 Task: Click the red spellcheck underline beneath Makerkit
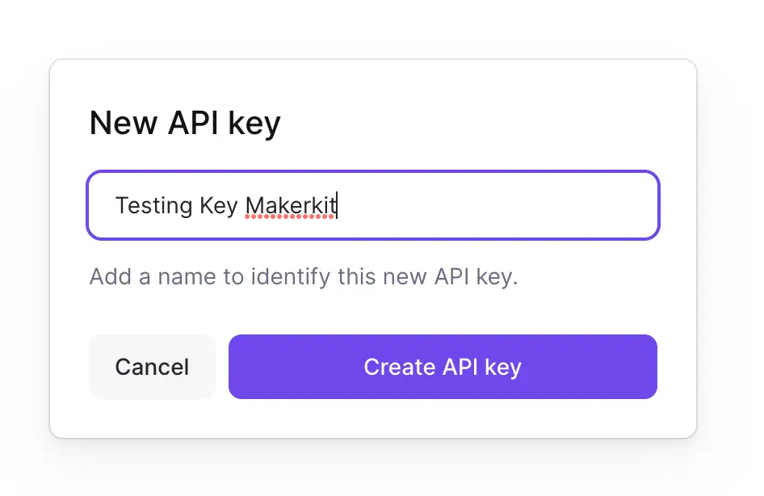pos(291,218)
